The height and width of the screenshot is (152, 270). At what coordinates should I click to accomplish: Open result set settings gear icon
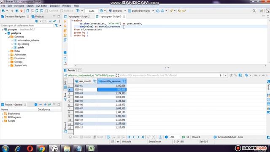coord(166,137)
